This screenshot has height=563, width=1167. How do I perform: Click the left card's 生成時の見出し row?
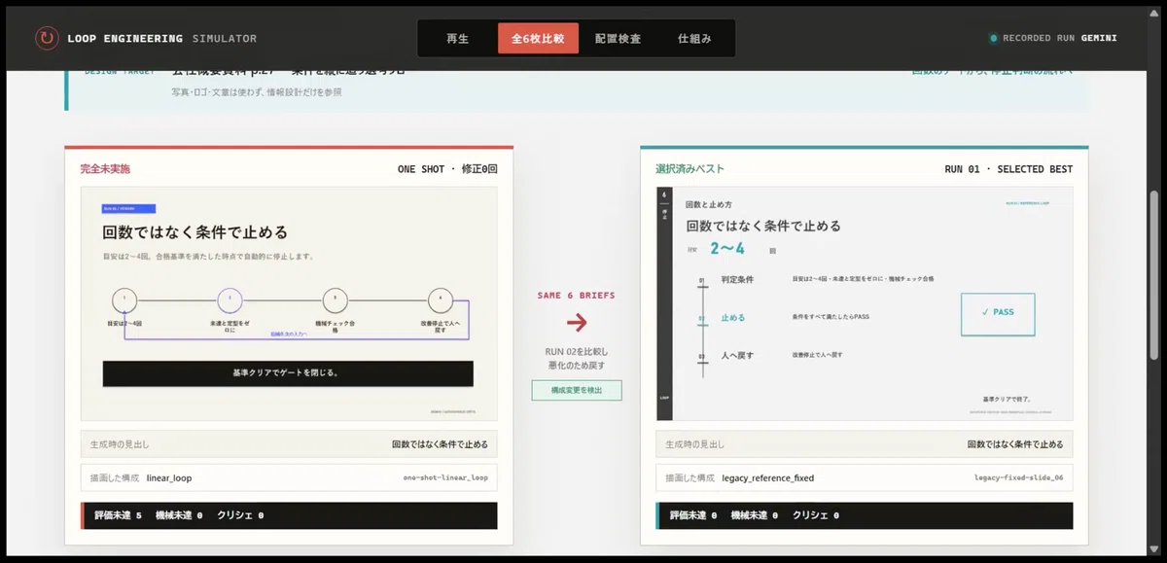[289, 444]
